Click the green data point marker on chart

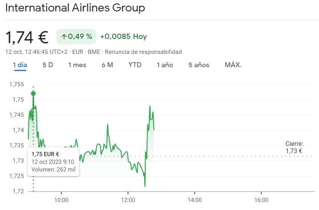[33, 94]
